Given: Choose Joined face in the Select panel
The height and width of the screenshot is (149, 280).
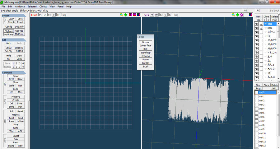Looking at the screenshot, I should (146, 45).
